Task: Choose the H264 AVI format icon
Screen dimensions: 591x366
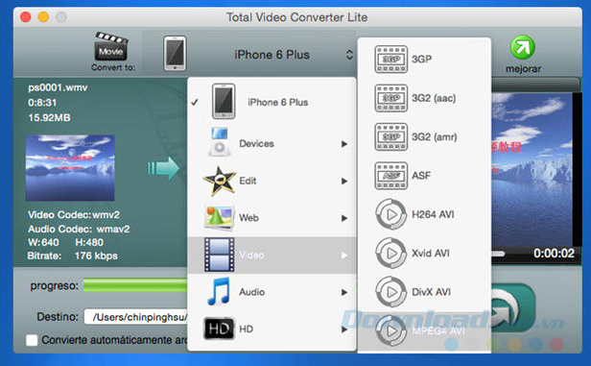Action: 391,214
